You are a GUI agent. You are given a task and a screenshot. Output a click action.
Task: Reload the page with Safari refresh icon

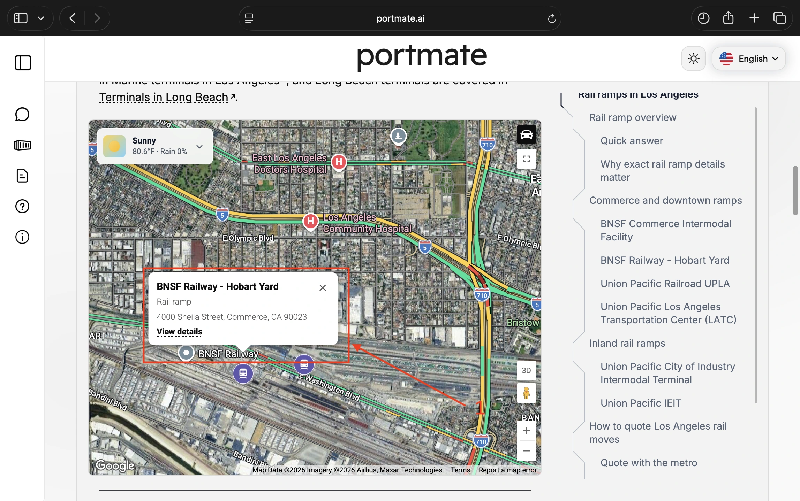tap(552, 18)
